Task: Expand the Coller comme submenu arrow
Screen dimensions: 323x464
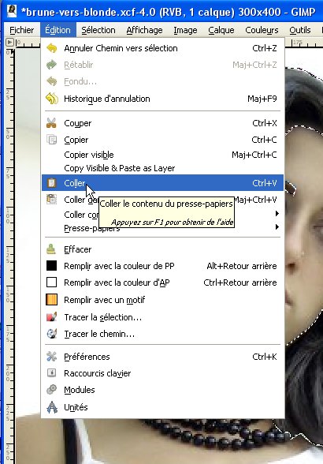Action: [277, 213]
